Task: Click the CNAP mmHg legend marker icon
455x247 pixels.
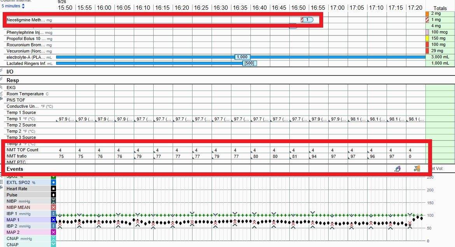Action: 53,238
